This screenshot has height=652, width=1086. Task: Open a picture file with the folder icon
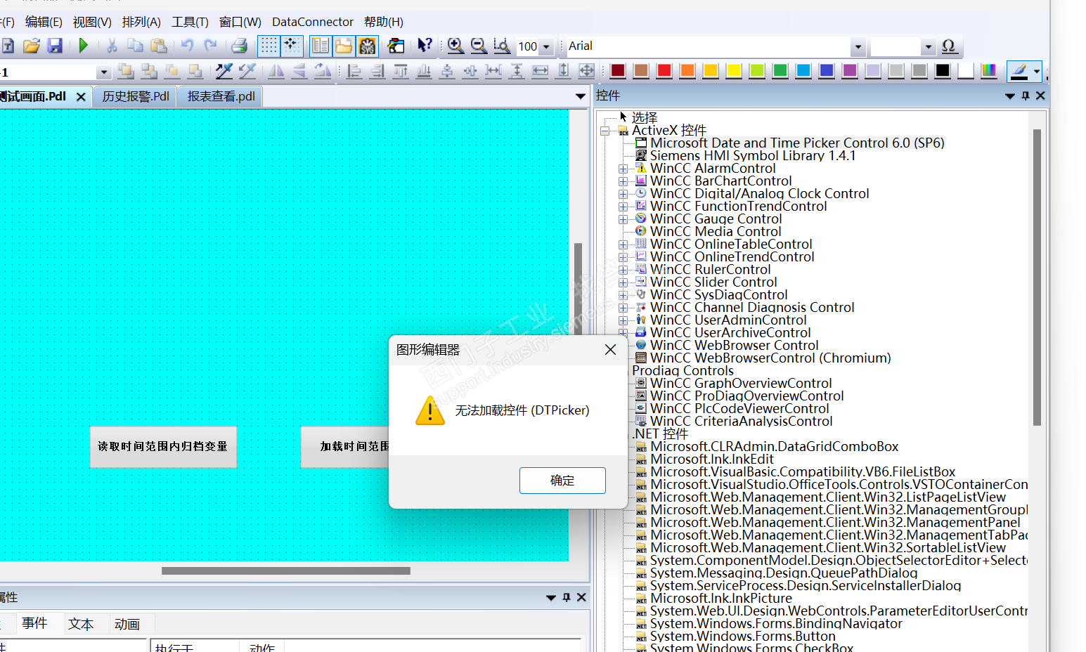[31, 46]
